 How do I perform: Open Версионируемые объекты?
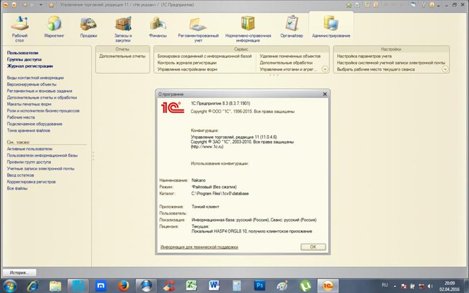pyautogui.click(x=32, y=84)
